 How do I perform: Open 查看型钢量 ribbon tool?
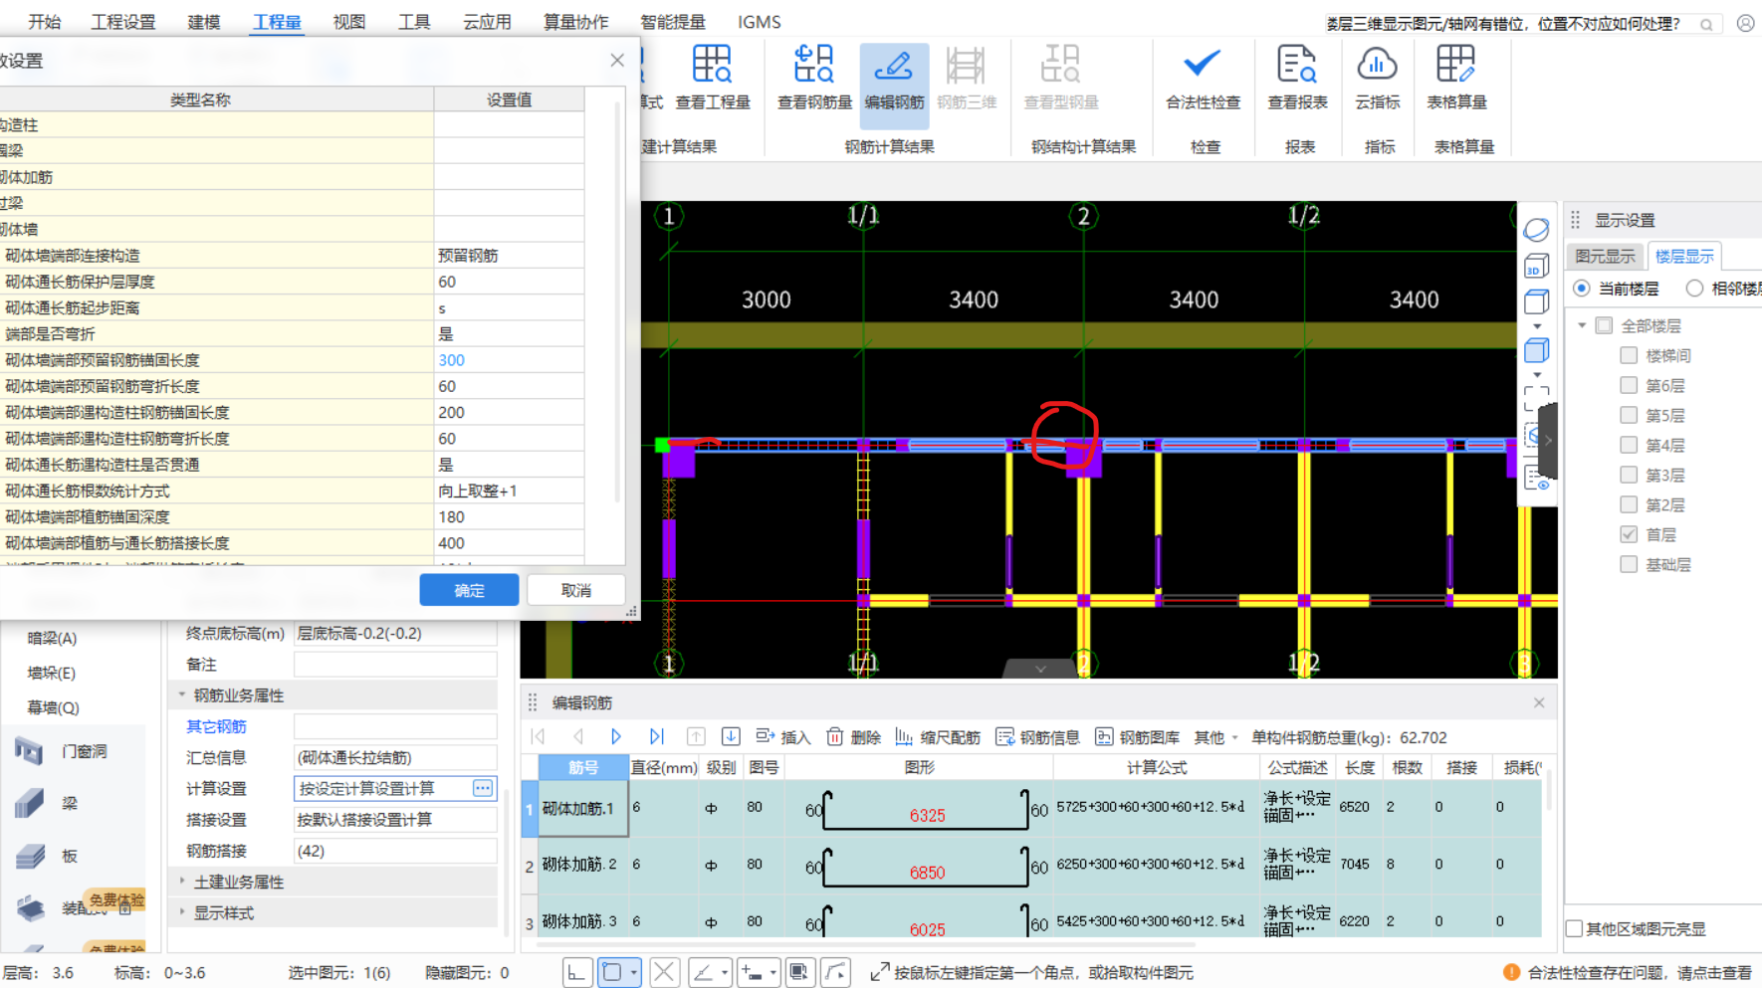tap(1061, 78)
